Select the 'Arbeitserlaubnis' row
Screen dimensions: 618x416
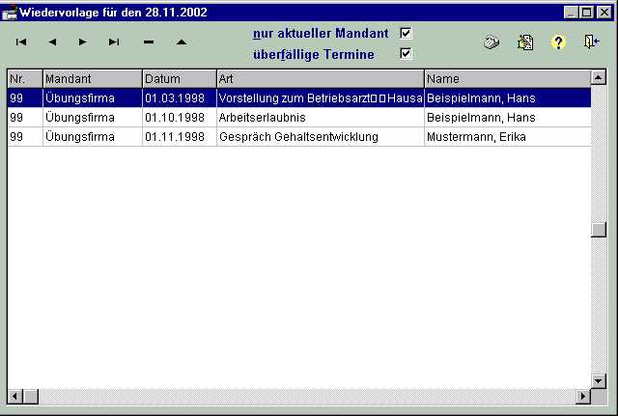[x=298, y=117]
